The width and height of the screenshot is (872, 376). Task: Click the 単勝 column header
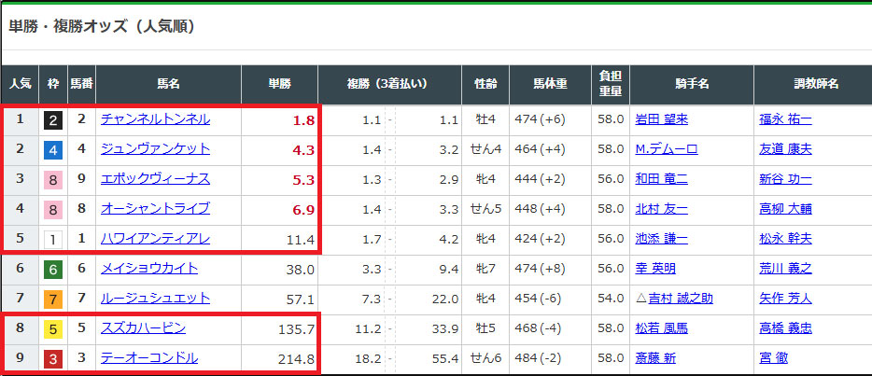(x=280, y=84)
